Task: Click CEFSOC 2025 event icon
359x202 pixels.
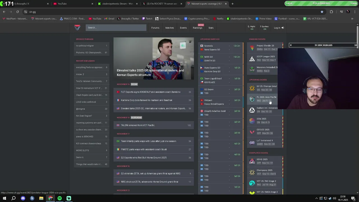Action: (x=252, y=132)
